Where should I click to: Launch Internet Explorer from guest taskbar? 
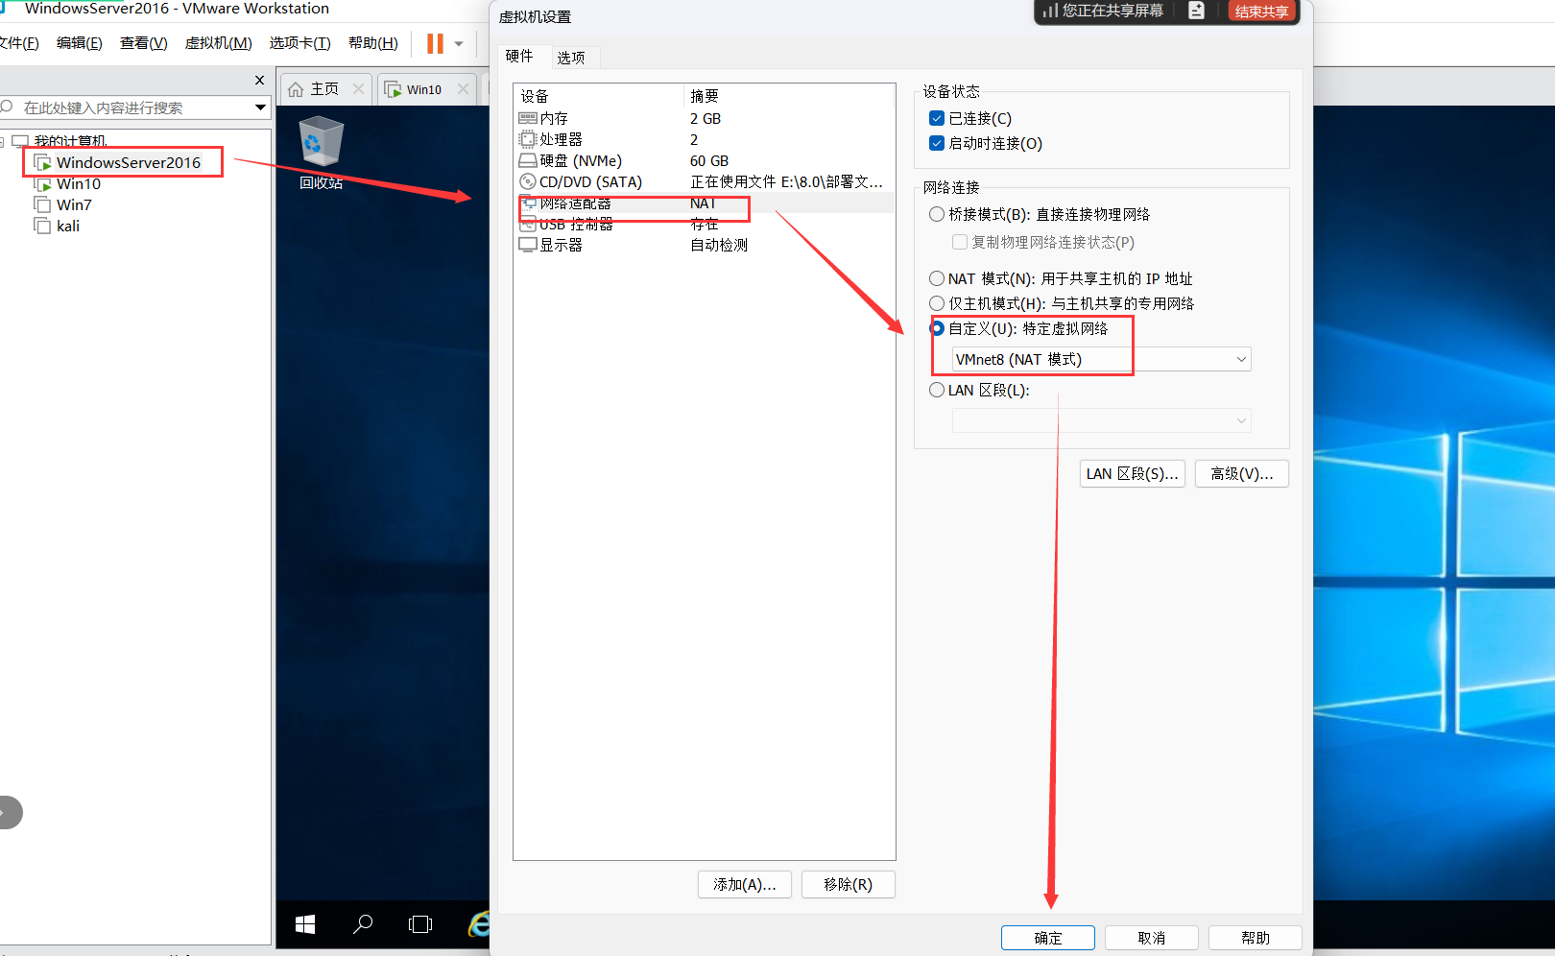(x=479, y=924)
